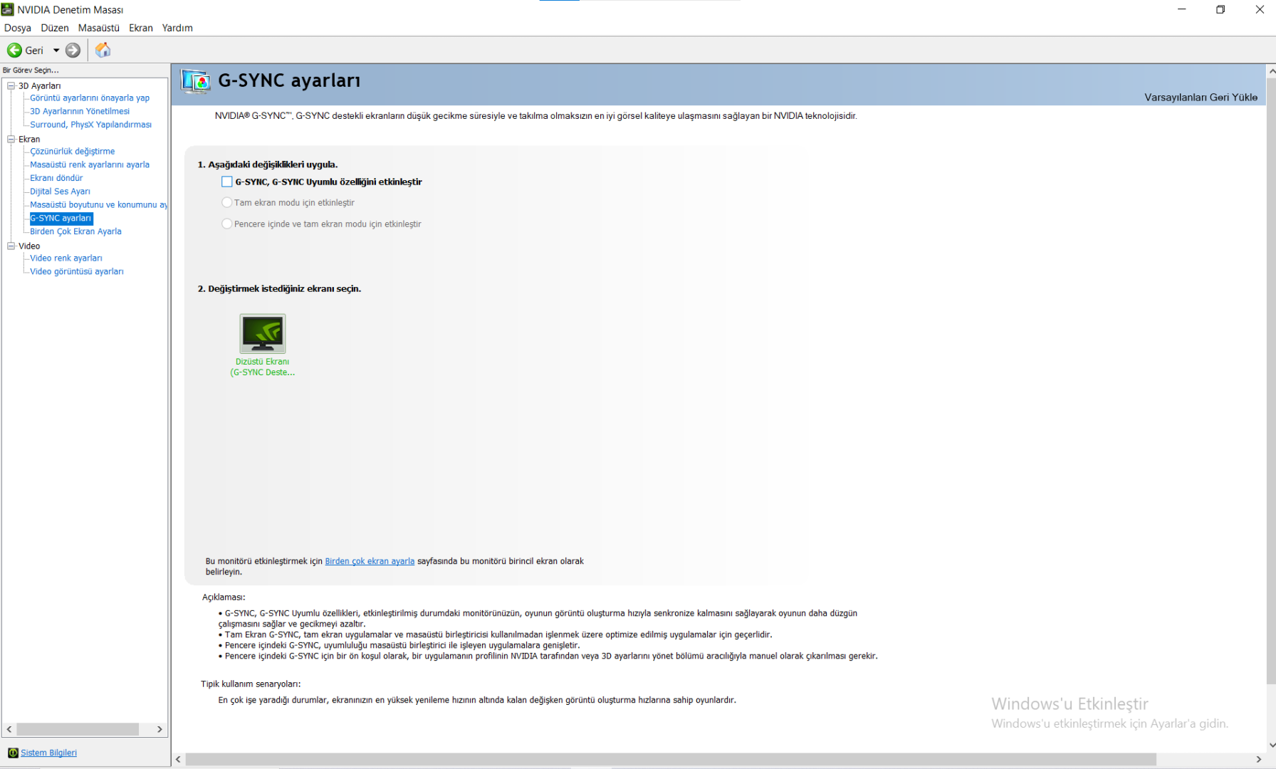Screen dimensions: 1276x769
Task: Open Görüntü ayarlarını önayarla yap
Action: tap(90, 98)
